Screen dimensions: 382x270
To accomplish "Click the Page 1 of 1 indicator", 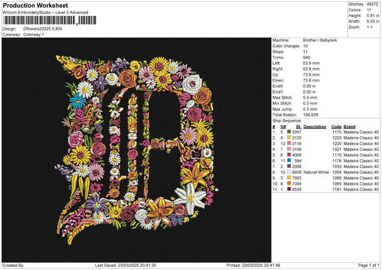I will pyautogui.click(x=369, y=266).
